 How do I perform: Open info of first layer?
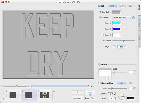pos(6,91)
